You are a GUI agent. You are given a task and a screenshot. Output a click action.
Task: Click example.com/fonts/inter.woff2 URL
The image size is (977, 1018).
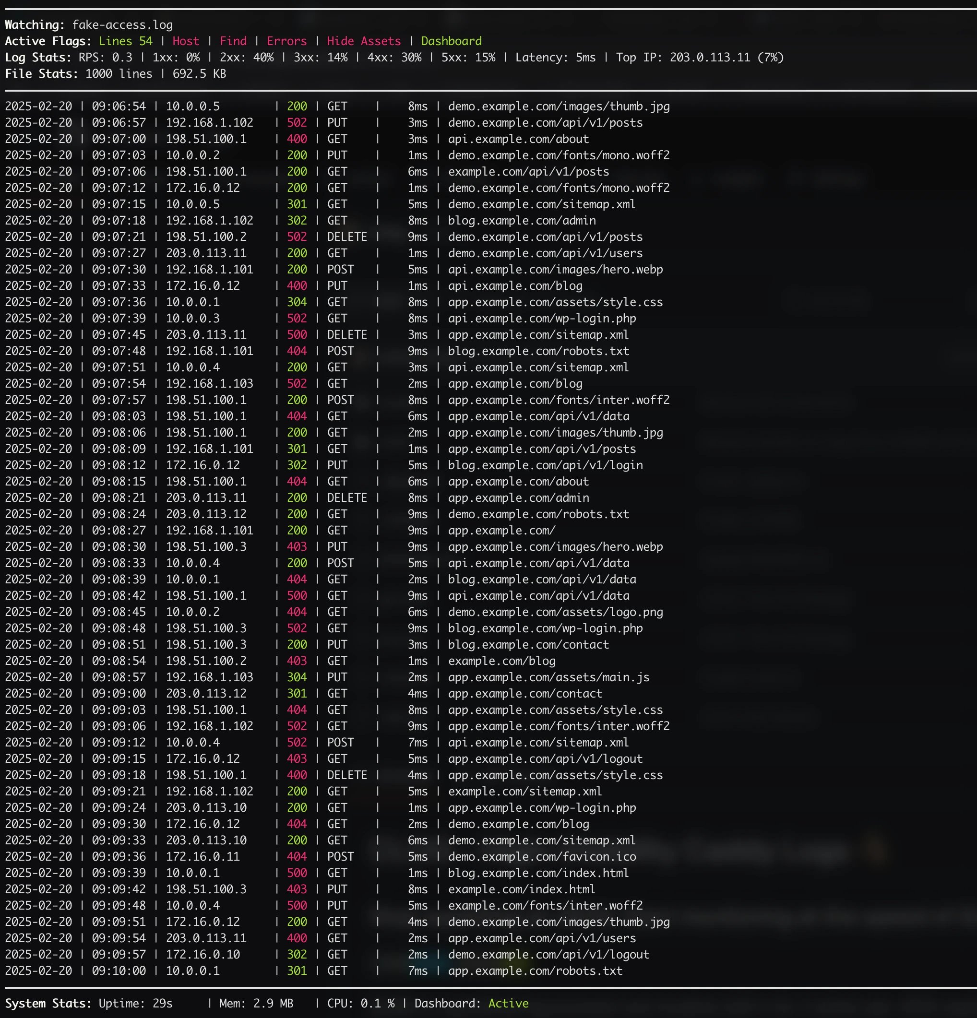click(x=546, y=906)
